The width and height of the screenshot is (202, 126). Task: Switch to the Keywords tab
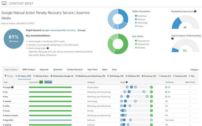click(x=44, y=69)
